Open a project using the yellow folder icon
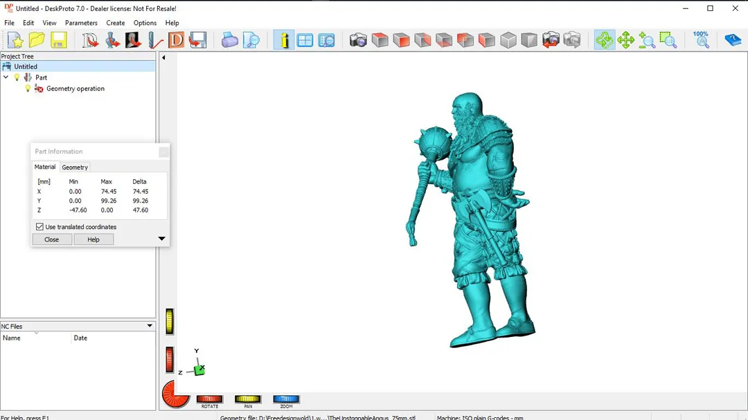The image size is (748, 420). pos(37,40)
